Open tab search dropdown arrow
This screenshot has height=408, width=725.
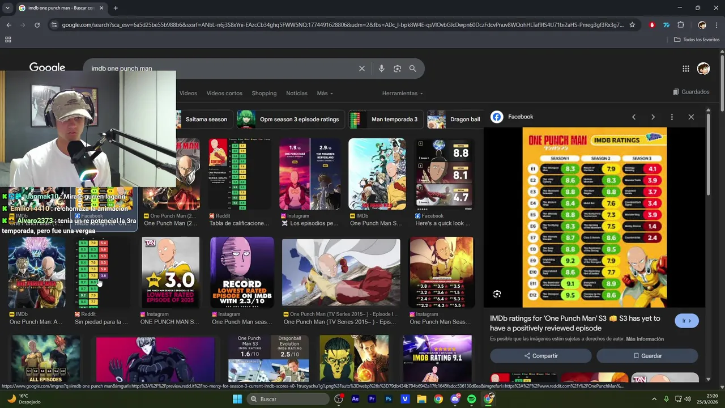(7, 8)
